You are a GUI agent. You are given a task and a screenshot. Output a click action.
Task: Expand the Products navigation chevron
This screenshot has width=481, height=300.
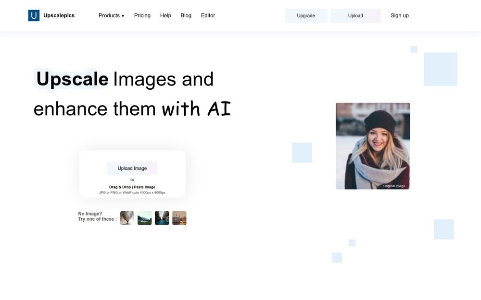pos(123,15)
